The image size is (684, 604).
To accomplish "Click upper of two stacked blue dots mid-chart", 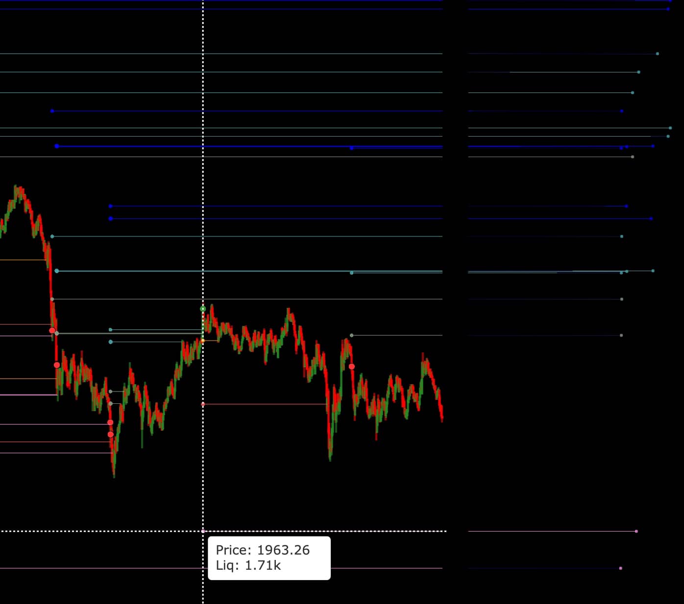I will click(110, 206).
